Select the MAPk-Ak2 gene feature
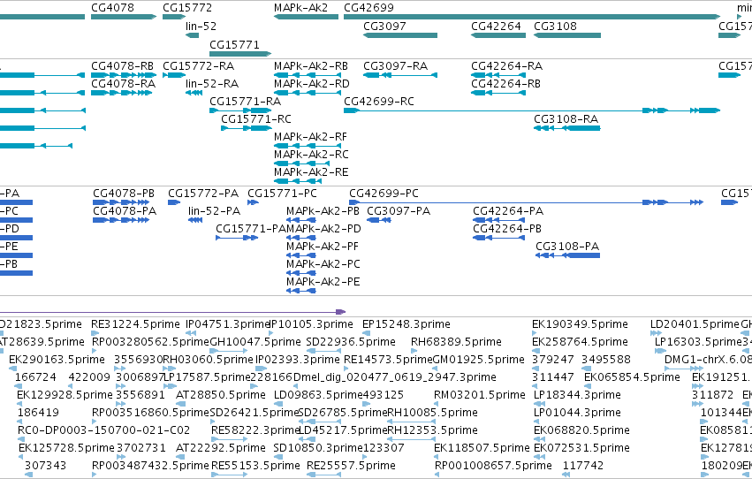The height and width of the screenshot is (479, 752). point(306,17)
